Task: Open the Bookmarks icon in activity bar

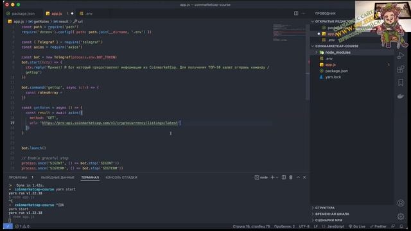Action: (x=401, y=83)
